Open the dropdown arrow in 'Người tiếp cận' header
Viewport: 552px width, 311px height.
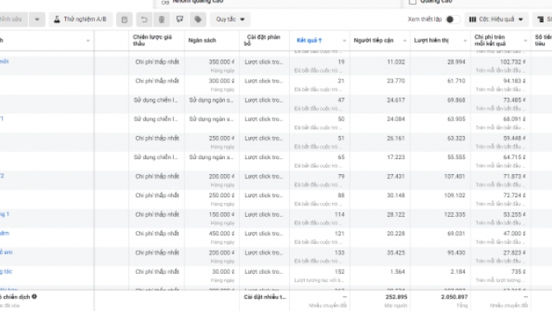pos(405,41)
